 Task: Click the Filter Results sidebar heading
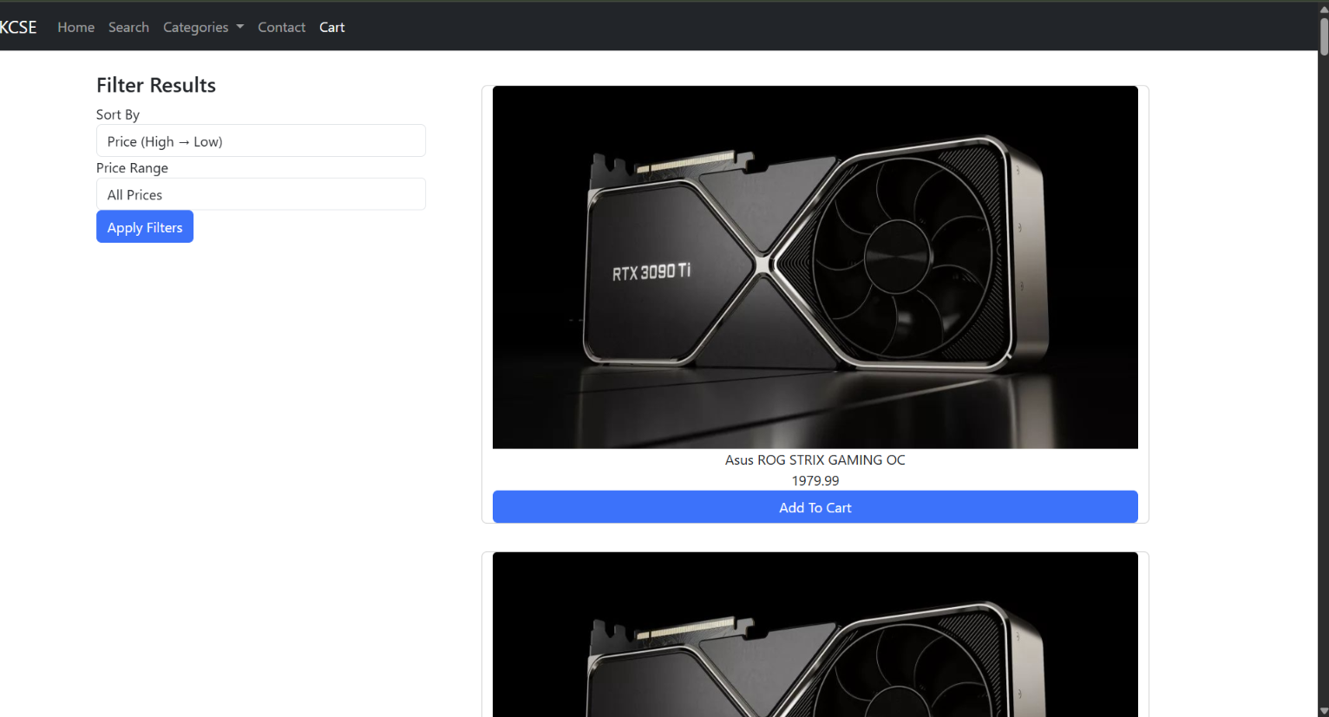156,85
